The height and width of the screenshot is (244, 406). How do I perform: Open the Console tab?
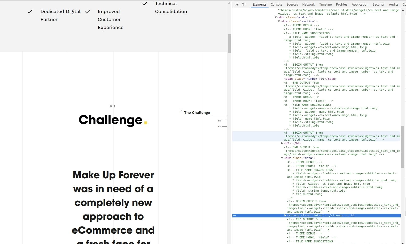point(277,4)
